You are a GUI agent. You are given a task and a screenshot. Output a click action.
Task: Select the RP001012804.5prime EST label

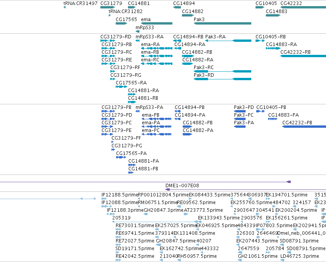click(164, 195)
